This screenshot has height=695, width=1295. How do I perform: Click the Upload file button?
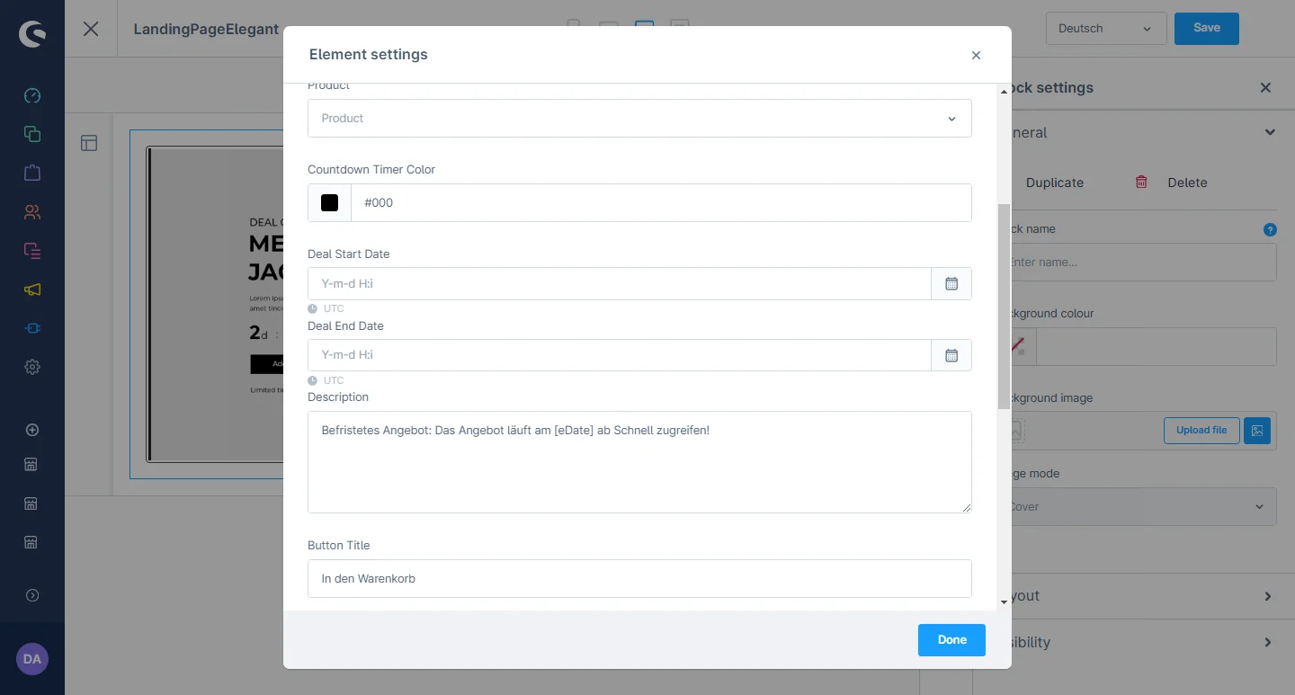pos(1201,431)
